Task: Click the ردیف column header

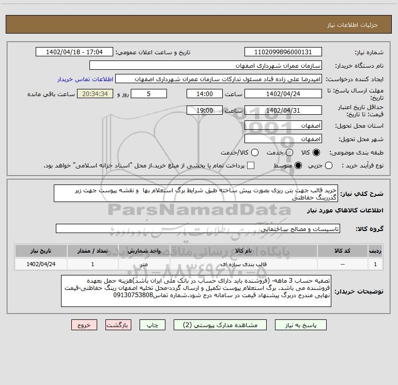Action: (375, 251)
